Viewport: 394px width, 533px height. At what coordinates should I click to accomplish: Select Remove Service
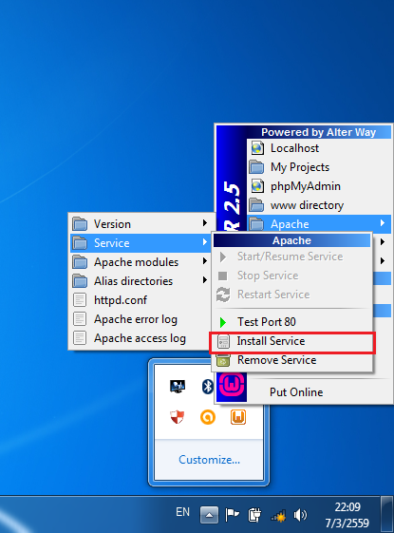tap(292, 360)
